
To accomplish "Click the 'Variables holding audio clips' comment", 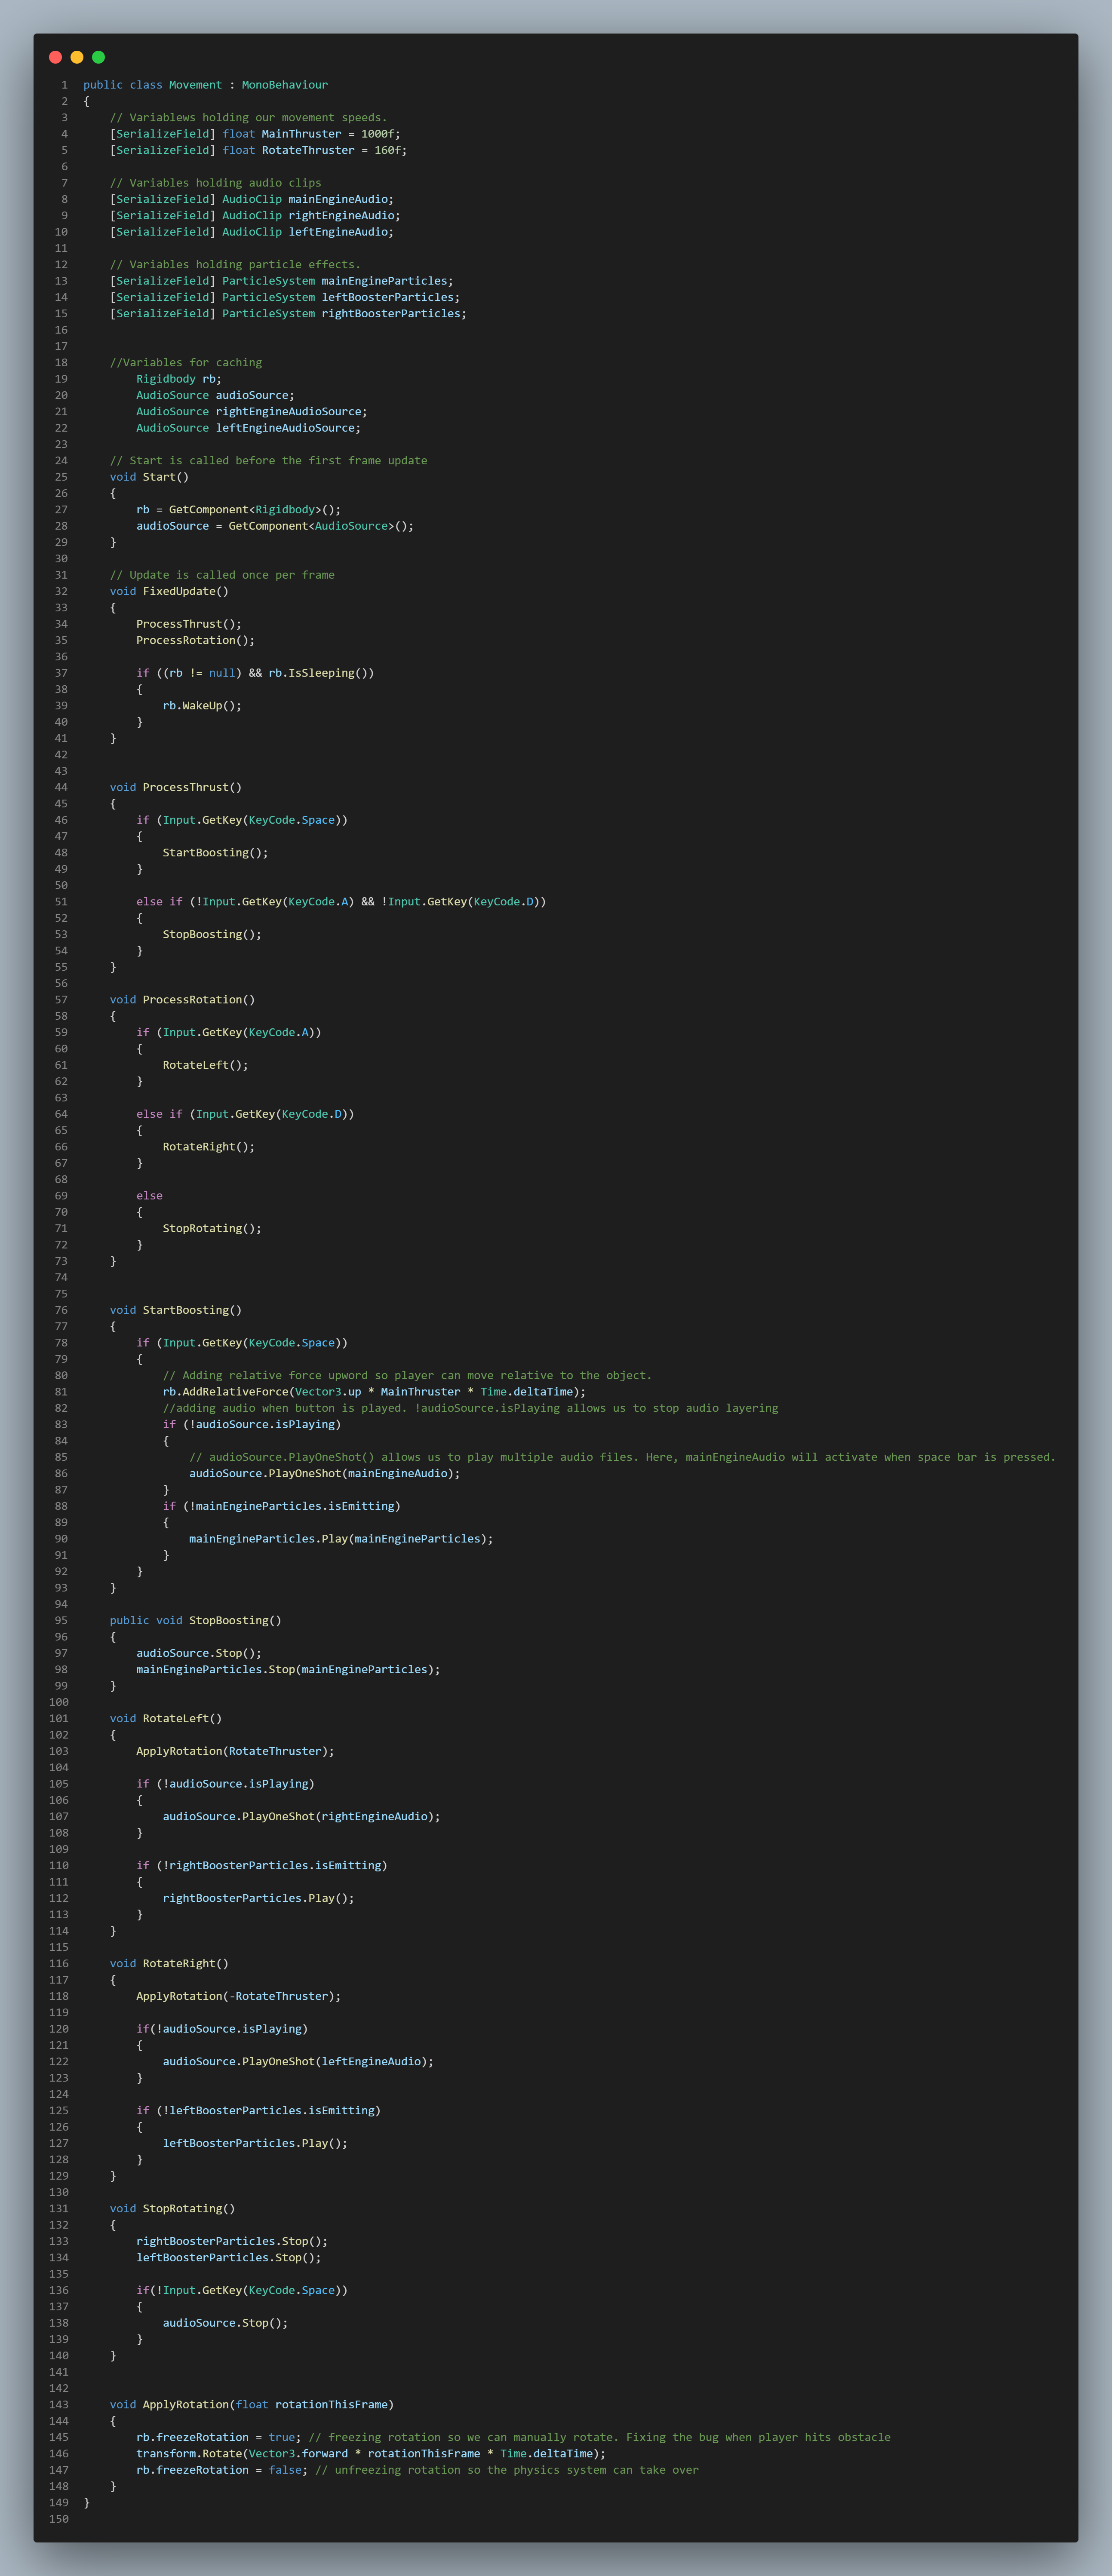I will coord(216,183).
